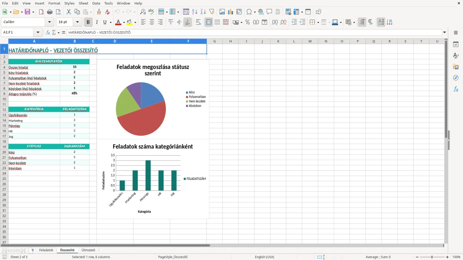Toggle left-to-right text direction
Viewport: 463px width, 260px height.
click(362, 22)
